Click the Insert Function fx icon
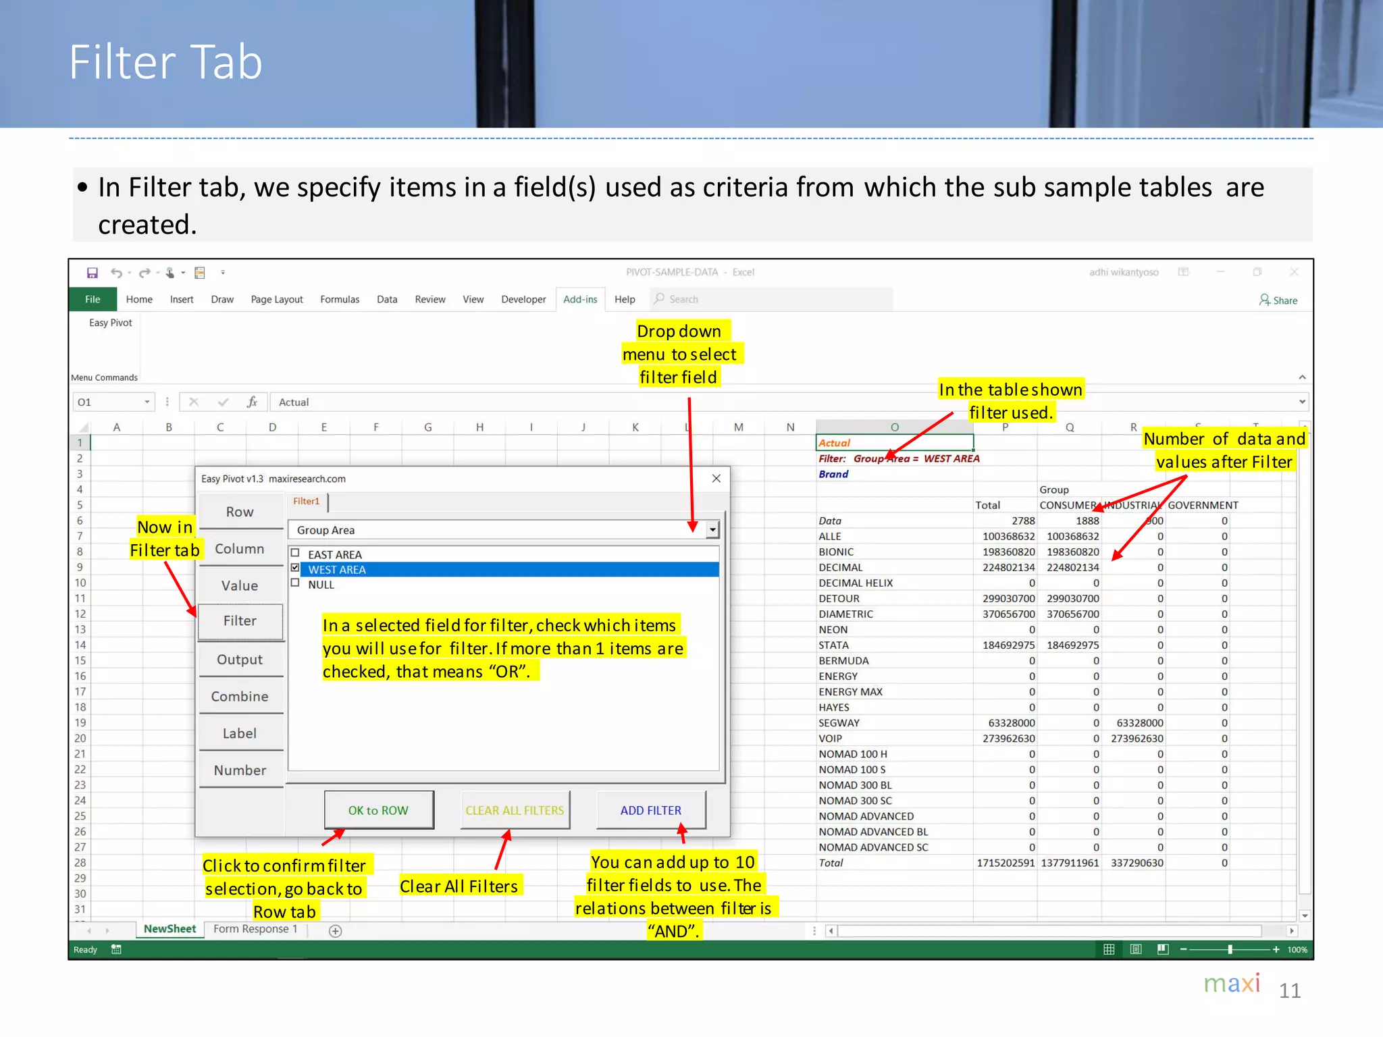This screenshot has width=1383, height=1037. (252, 402)
